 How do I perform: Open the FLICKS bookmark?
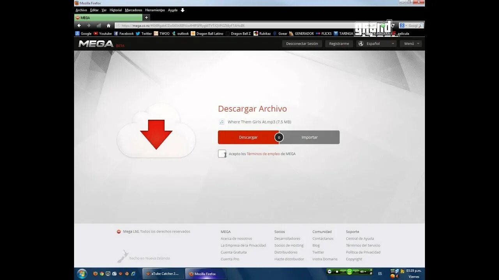[324, 33]
